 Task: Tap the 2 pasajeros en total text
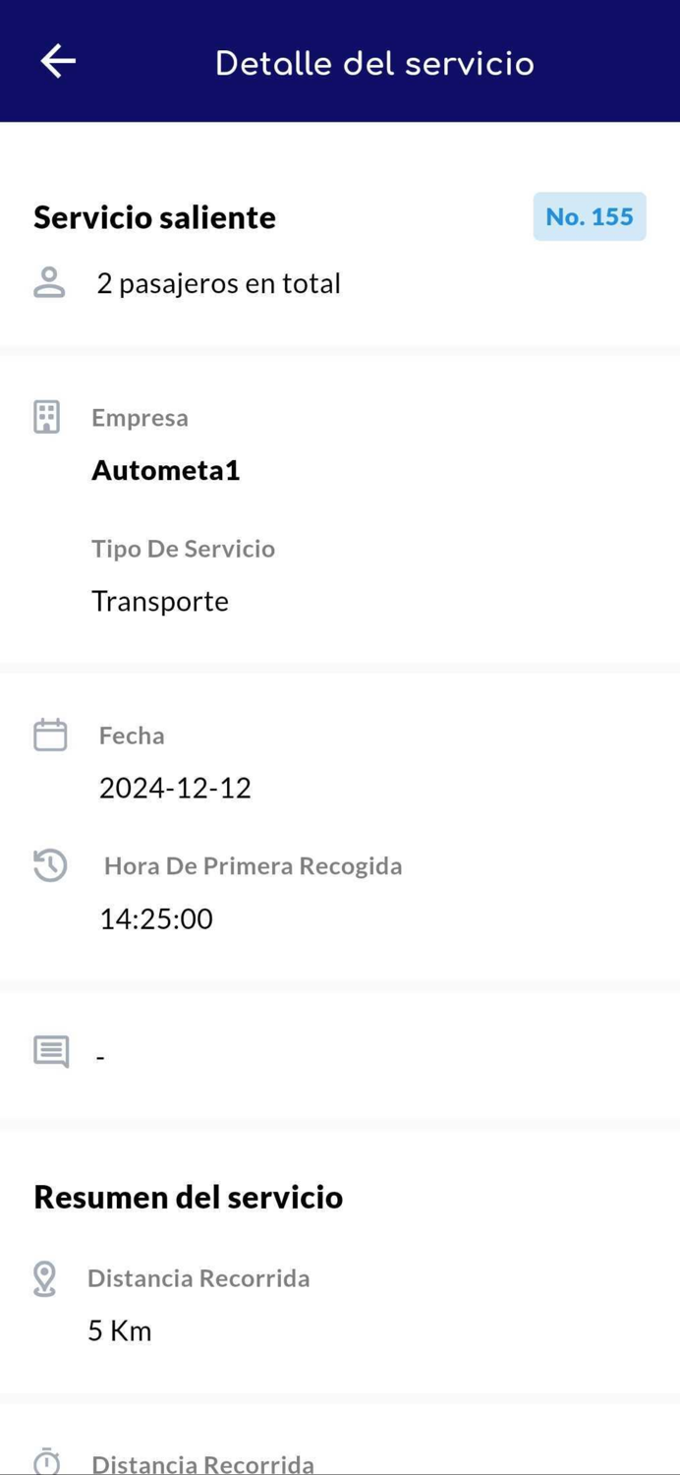pos(217,282)
